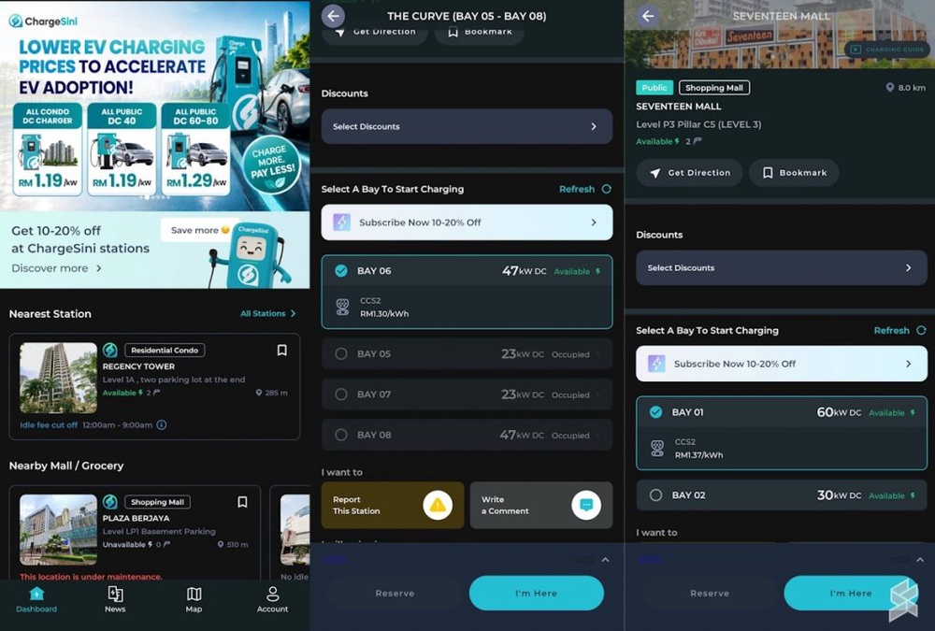Screen dimensions: 935x631
Task: Open Select Discounts in Seventeen Mall
Action: tap(782, 267)
